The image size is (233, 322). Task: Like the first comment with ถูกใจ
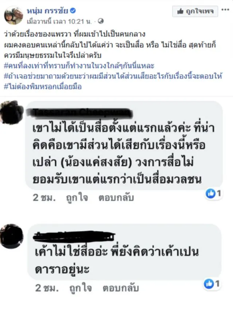[x=77, y=198]
